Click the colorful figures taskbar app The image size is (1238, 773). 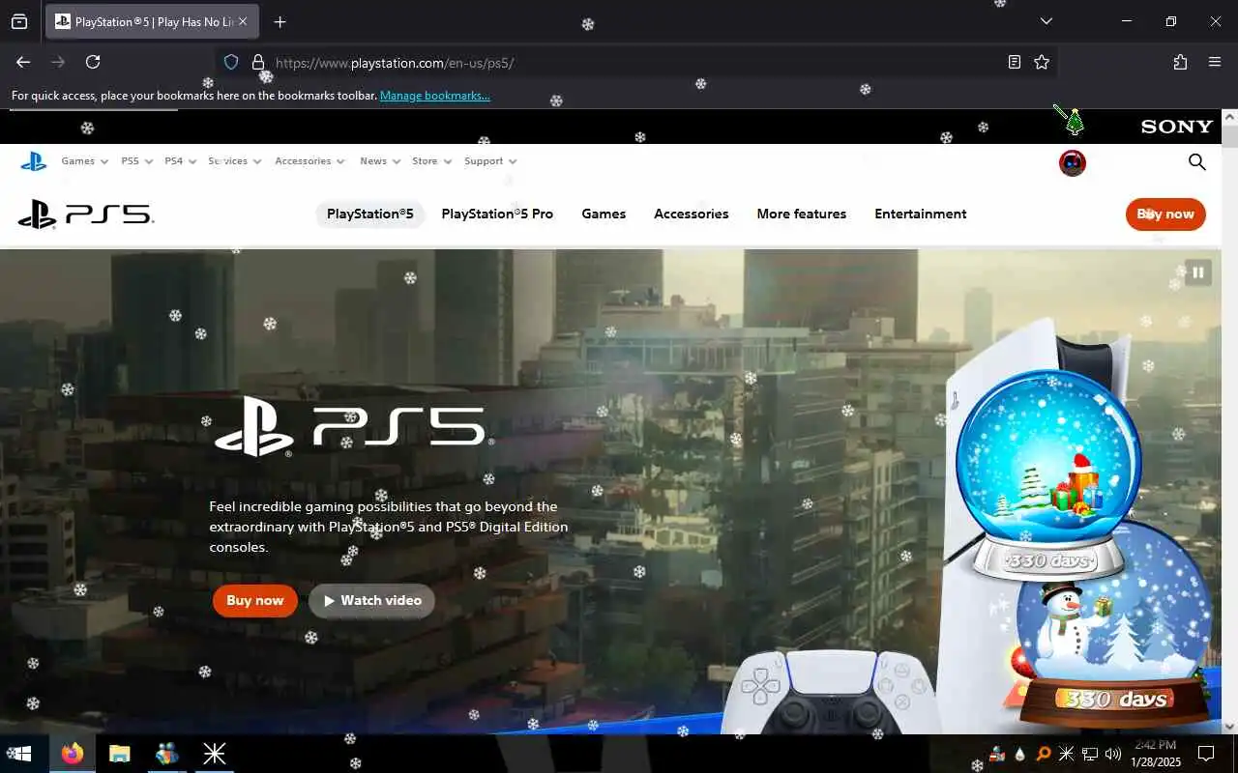(x=167, y=754)
